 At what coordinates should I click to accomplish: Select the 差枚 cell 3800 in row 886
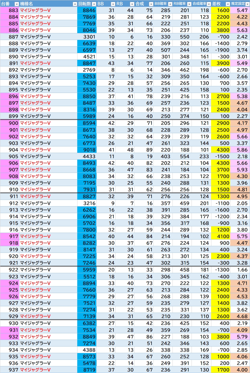click(221, 30)
